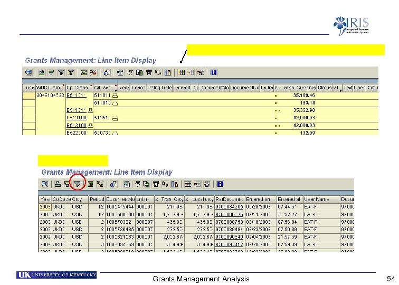Screen dimensions: 399x285
Task: Open reference document 9700088753
Action: [229, 222]
